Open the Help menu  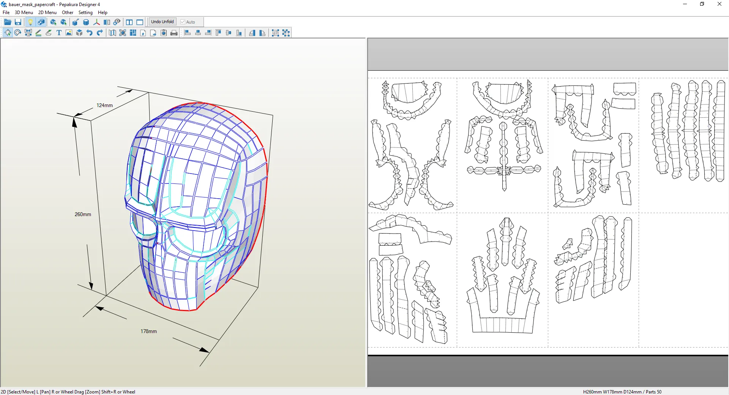pos(103,13)
